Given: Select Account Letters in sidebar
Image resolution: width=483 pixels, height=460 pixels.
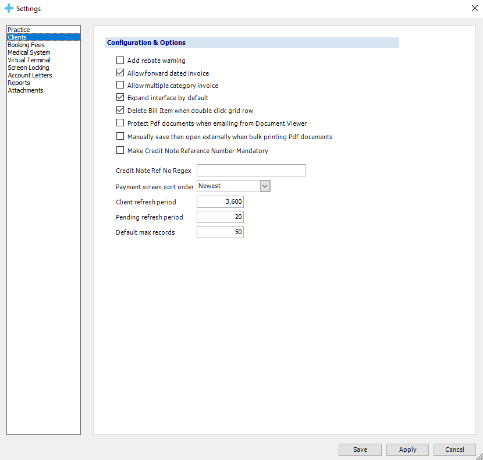Looking at the screenshot, I should (30, 75).
